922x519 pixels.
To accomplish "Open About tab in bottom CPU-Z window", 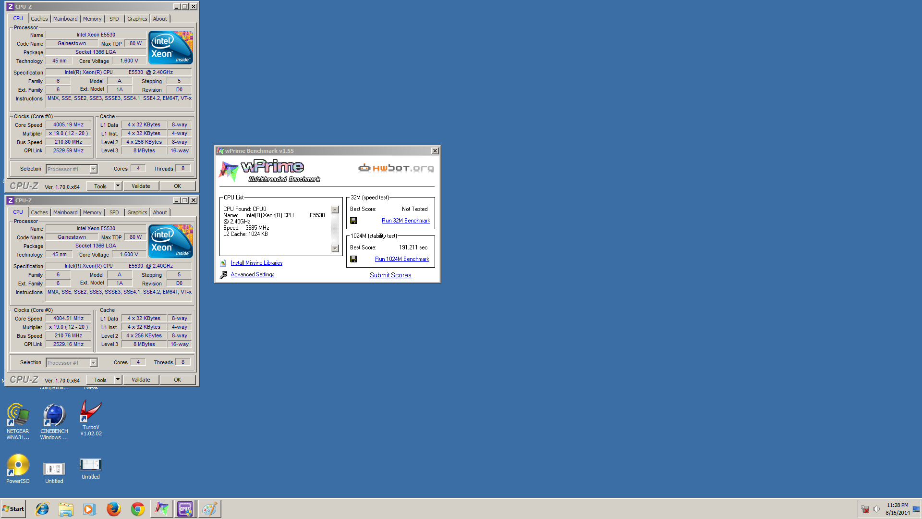I will tap(160, 212).
